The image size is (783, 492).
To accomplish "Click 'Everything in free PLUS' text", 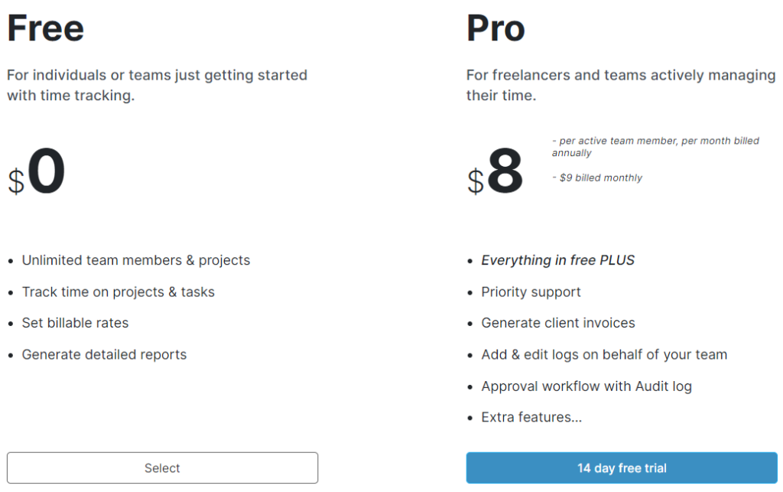I will (x=558, y=260).
